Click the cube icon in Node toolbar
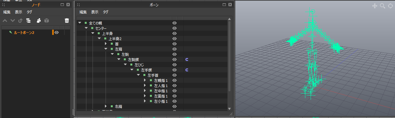The image size is (395, 118). 47,21
